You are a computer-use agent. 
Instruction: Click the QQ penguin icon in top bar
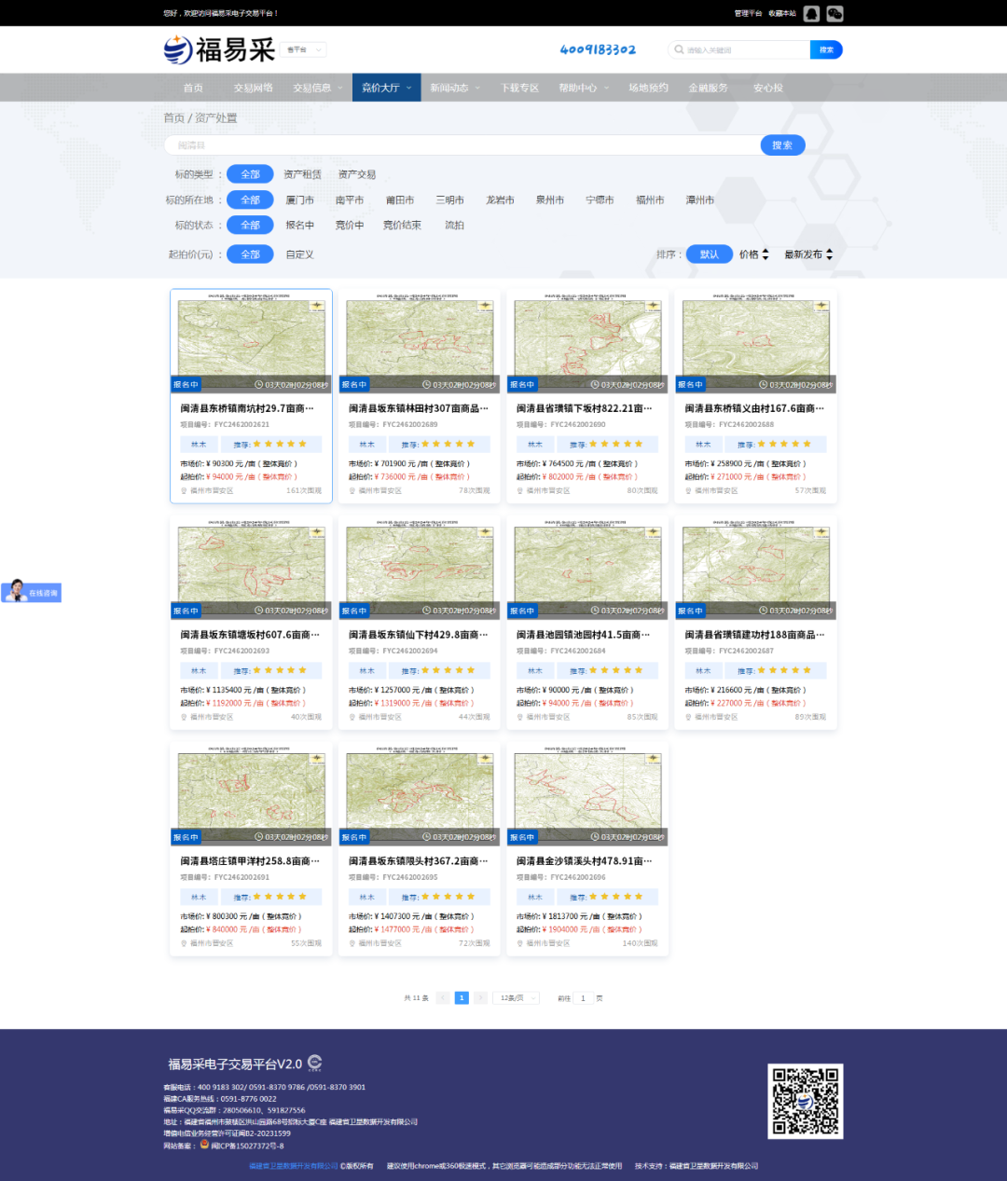(811, 13)
